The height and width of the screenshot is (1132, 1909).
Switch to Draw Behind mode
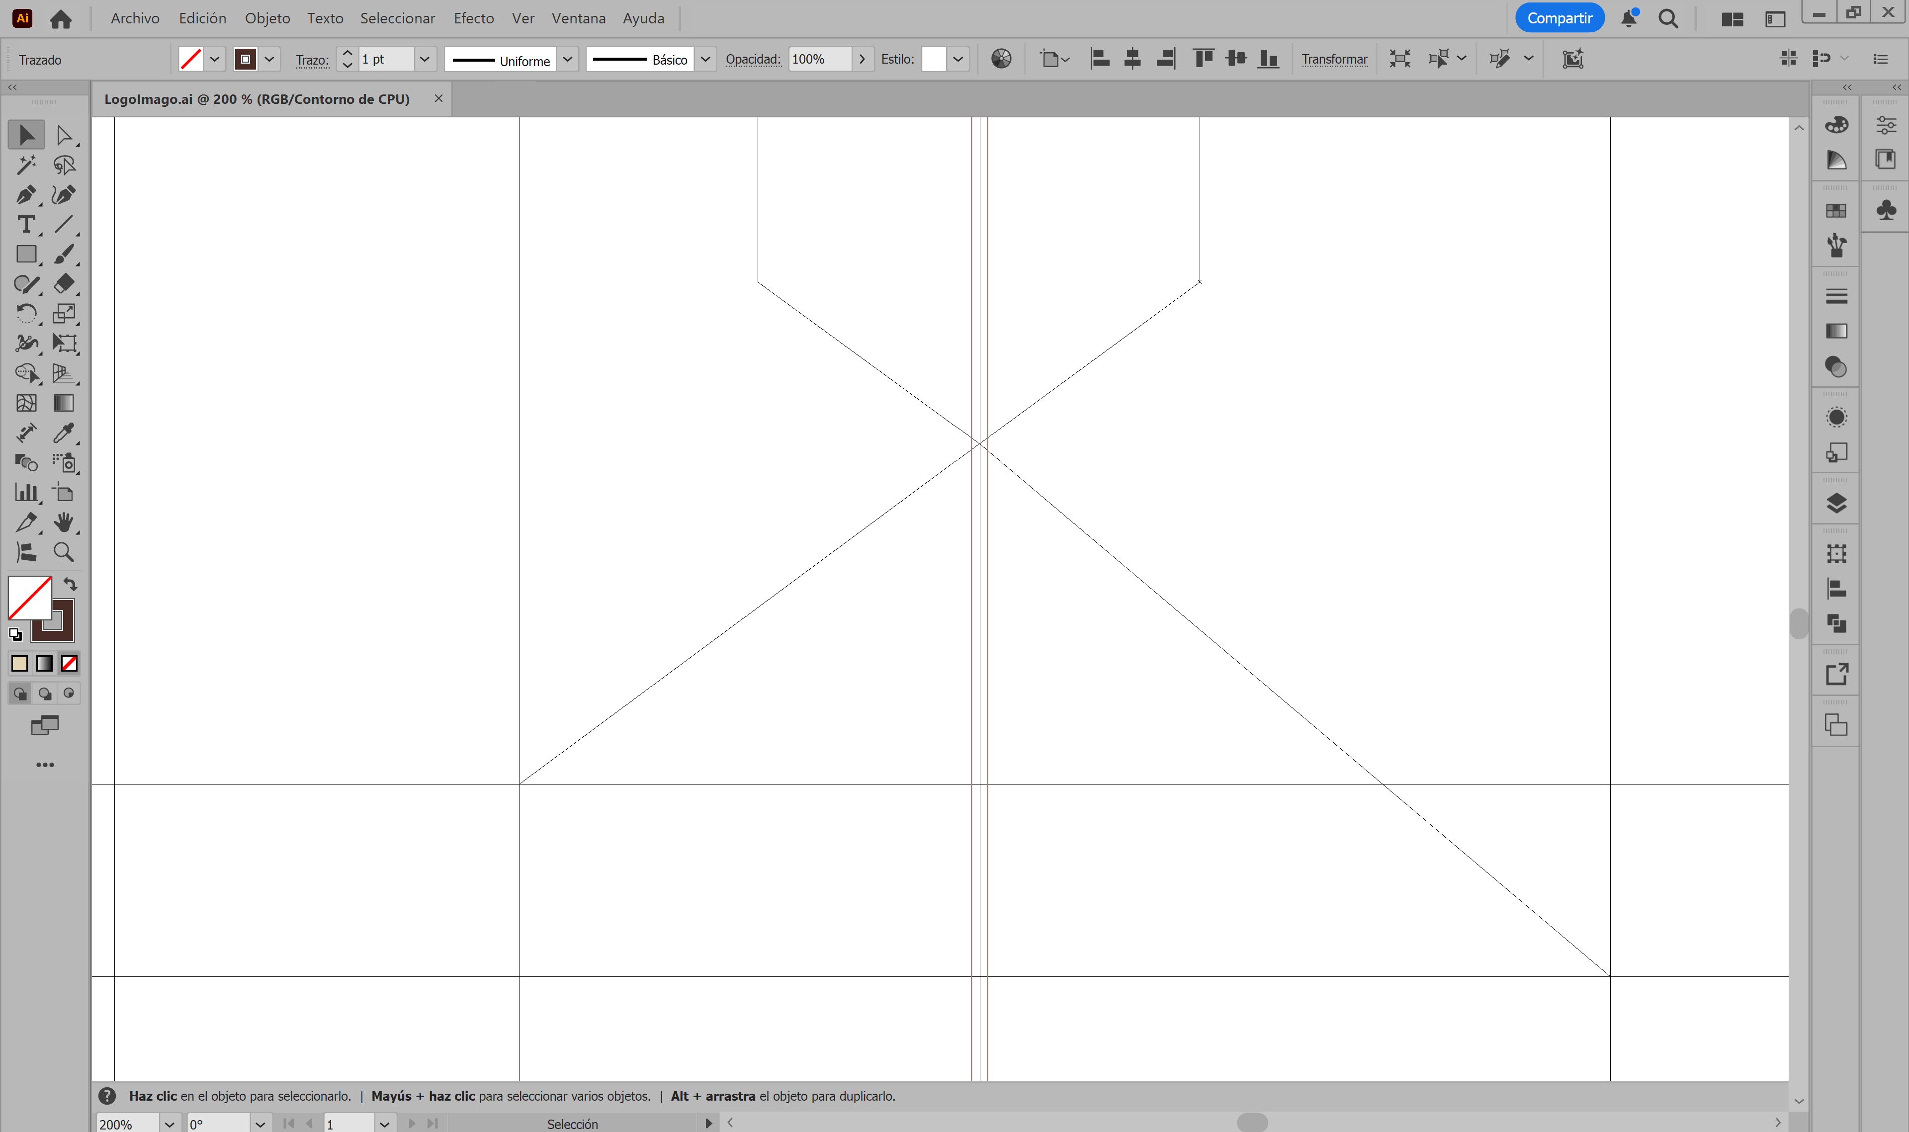pyautogui.click(x=45, y=694)
